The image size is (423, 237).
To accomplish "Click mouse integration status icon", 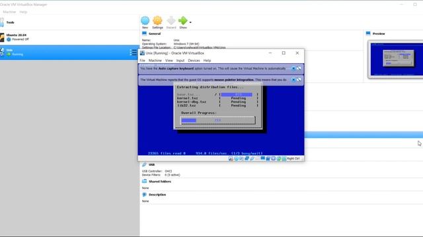I will (x=279, y=159).
